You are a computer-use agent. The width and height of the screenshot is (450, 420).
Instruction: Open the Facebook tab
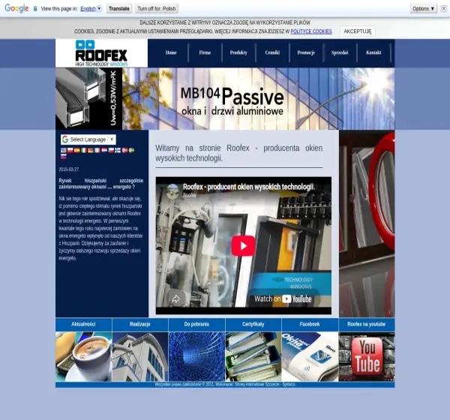tap(310, 325)
